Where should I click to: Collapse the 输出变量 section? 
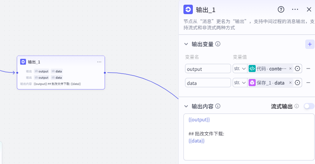[x=186, y=44]
